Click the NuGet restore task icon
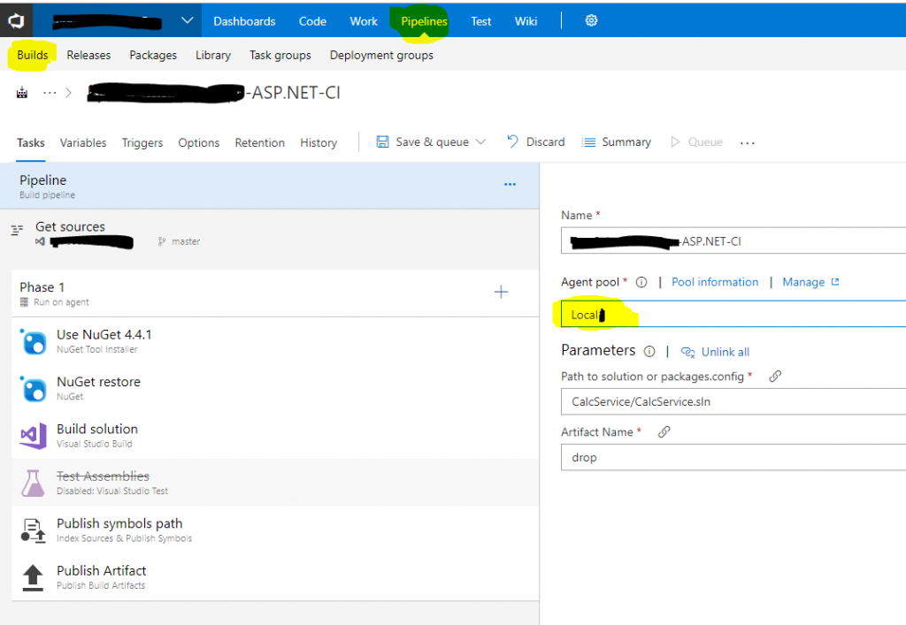Viewport: 906px width, 625px height. pos(33,388)
